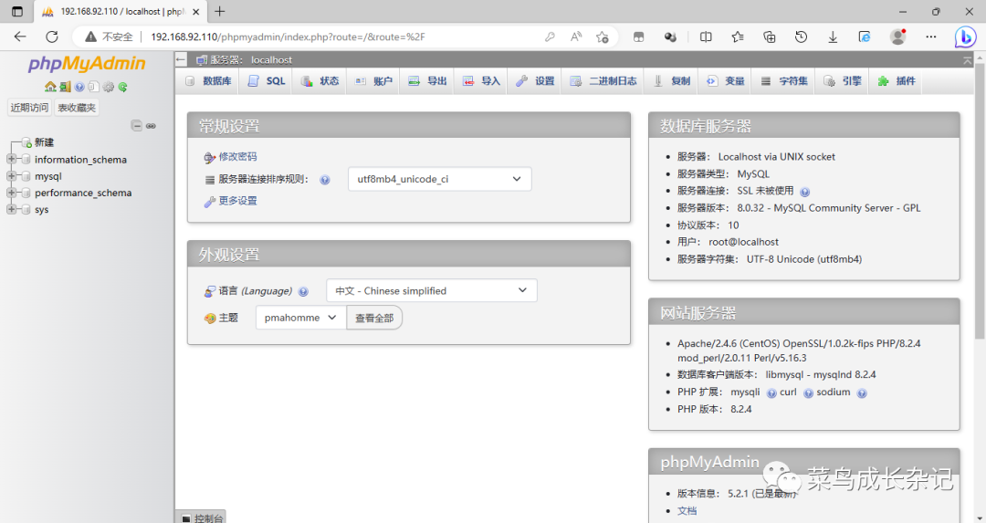Image resolution: width=986 pixels, height=523 pixels.
Task: Open the 二进制日志 tab
Action: pyautogui.click(x=603, y=81)
